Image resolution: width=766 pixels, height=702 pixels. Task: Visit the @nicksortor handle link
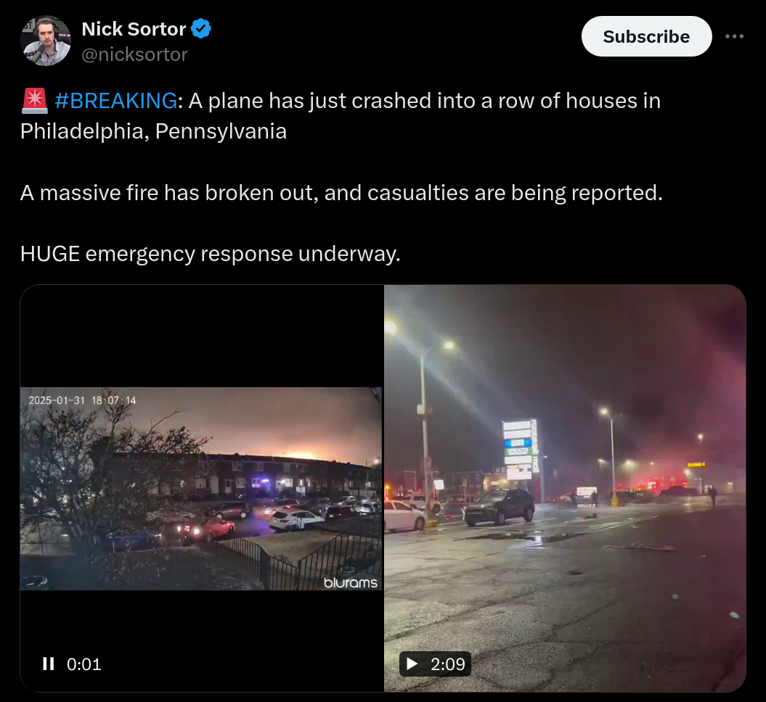point(134,54)
